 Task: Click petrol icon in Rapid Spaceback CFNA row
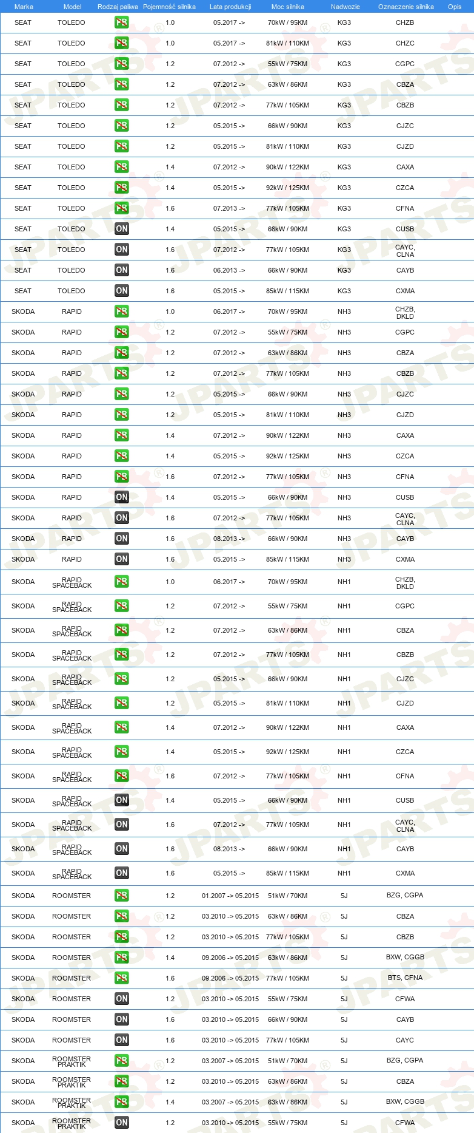pos(122,776)
